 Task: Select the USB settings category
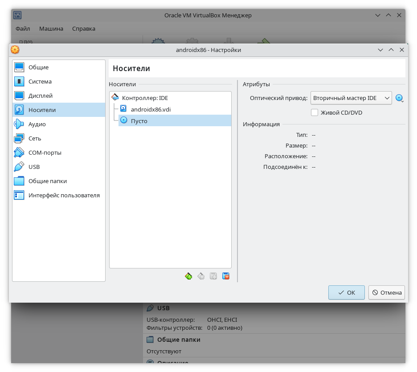tap(34, 167)
